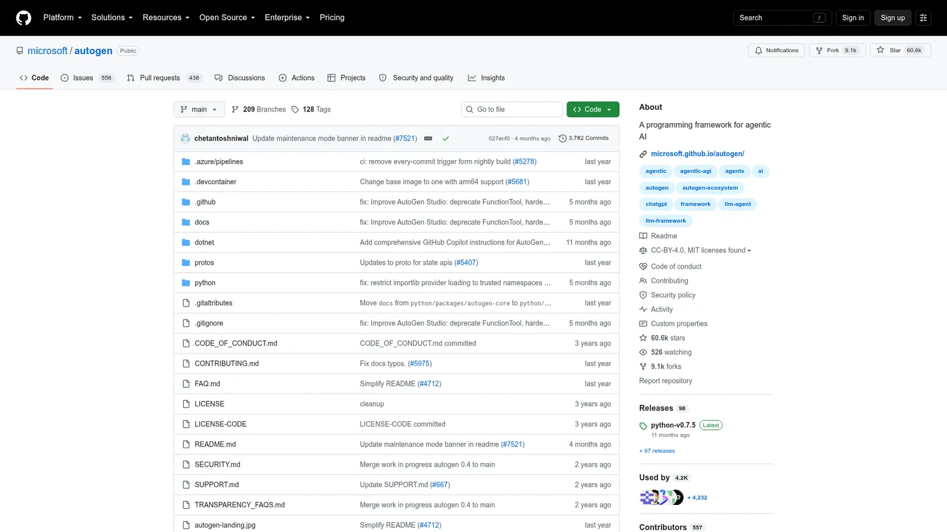Open Code of conduct in sidebar
Viewport: 947px width, 532px height.
676,267
